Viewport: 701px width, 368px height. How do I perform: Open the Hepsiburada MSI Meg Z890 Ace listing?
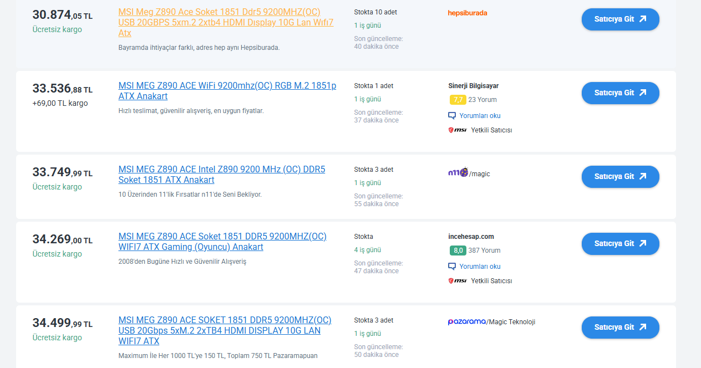tap(226, 23)
